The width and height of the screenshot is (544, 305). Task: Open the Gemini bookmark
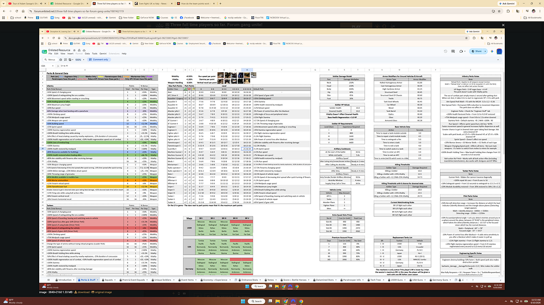(110, 17)
